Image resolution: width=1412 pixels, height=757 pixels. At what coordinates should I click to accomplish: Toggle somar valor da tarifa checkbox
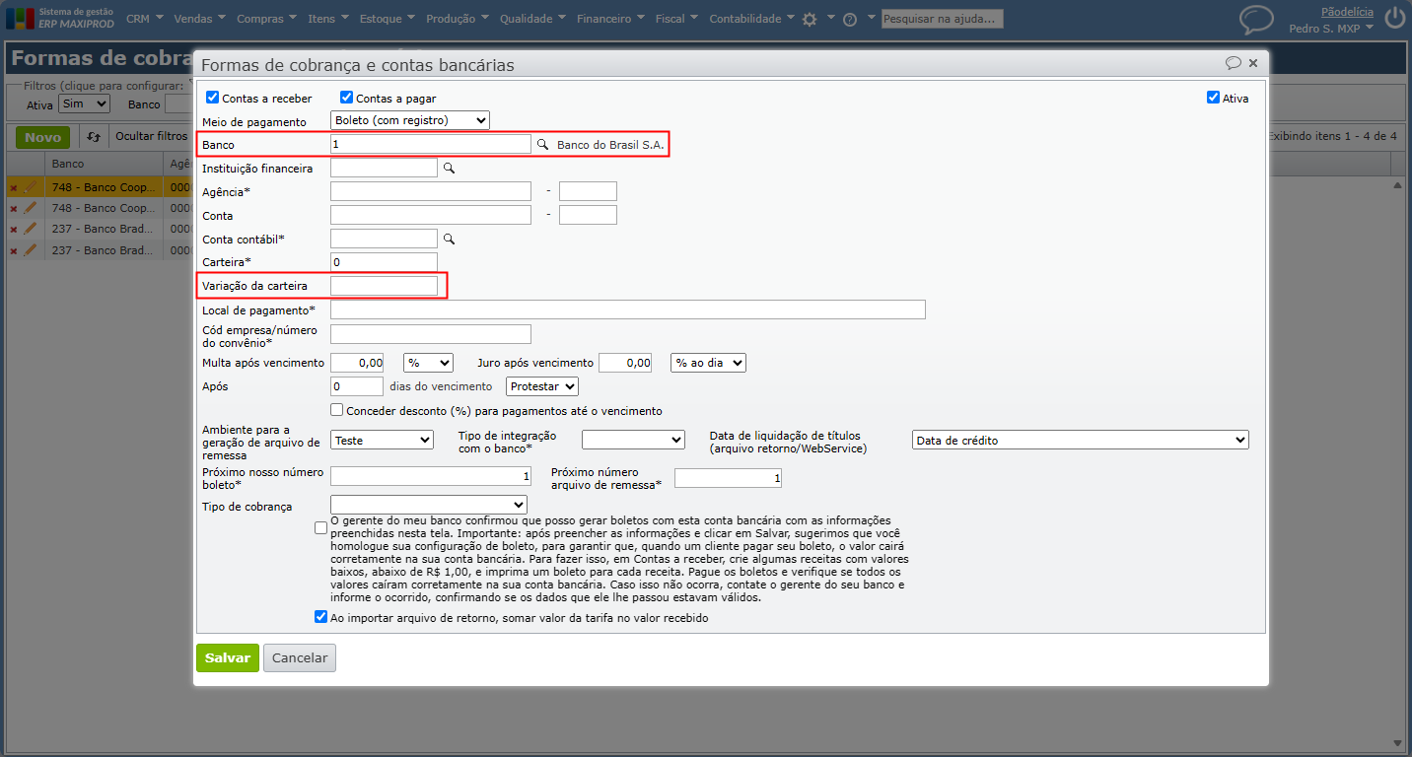point(320,617)
